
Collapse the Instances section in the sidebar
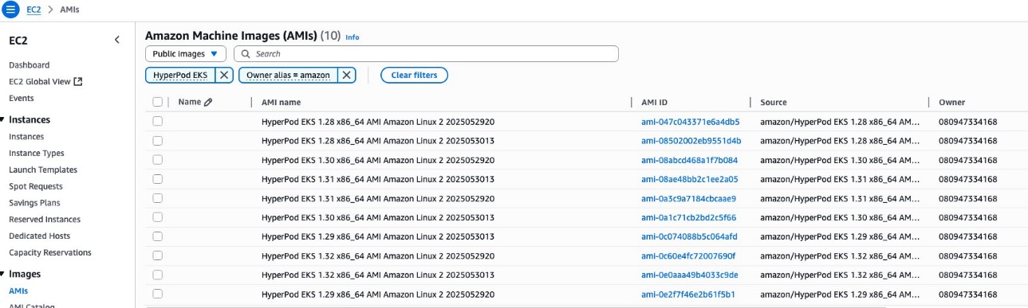3,119
